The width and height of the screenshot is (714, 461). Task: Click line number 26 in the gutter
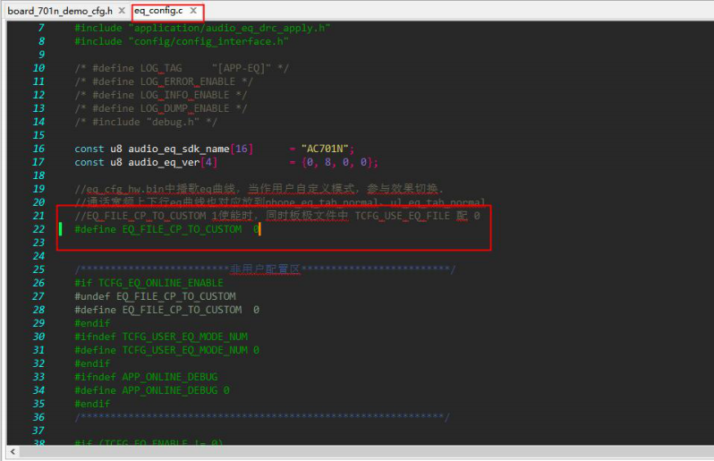[x=38, y=283]
